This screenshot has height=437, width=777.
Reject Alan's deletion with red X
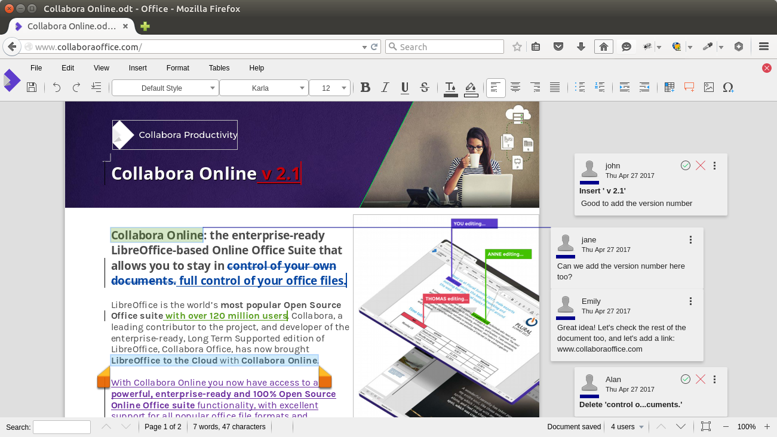point(701,379)
